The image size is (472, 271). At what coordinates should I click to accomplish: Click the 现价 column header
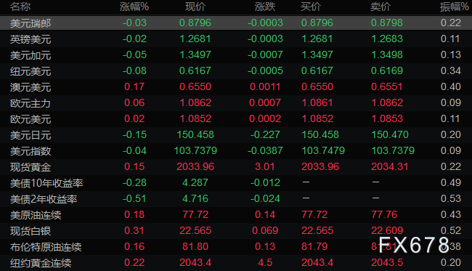pyautogui.click(x=195, y=7)
